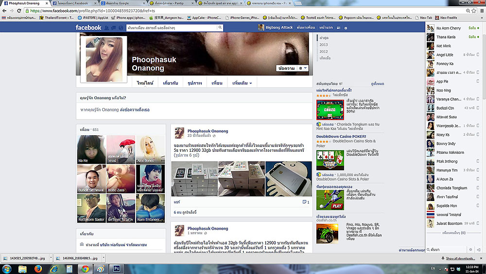Screen dimensions: 486x274
Task: Click the zoom magnifier icon in the address bar
Action: (468, 11)
